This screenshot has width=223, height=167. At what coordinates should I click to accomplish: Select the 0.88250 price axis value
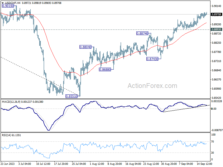(217, 43)
